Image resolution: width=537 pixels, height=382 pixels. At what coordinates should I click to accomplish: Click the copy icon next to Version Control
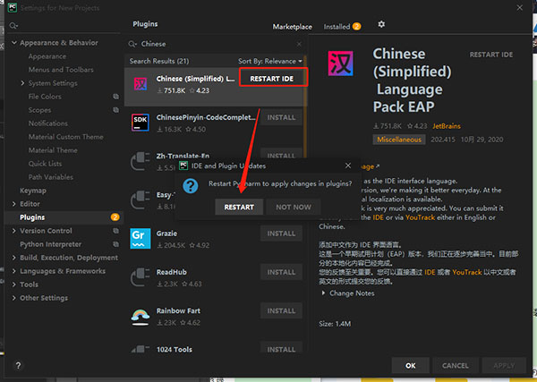[x=116, y=231]
